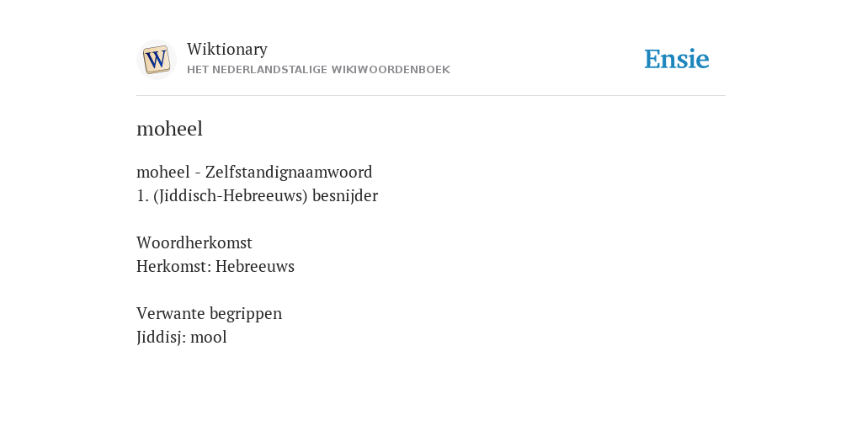
Task: Click the 'Jiddisj: mool' related term
Action: click(x=182, y=337)
